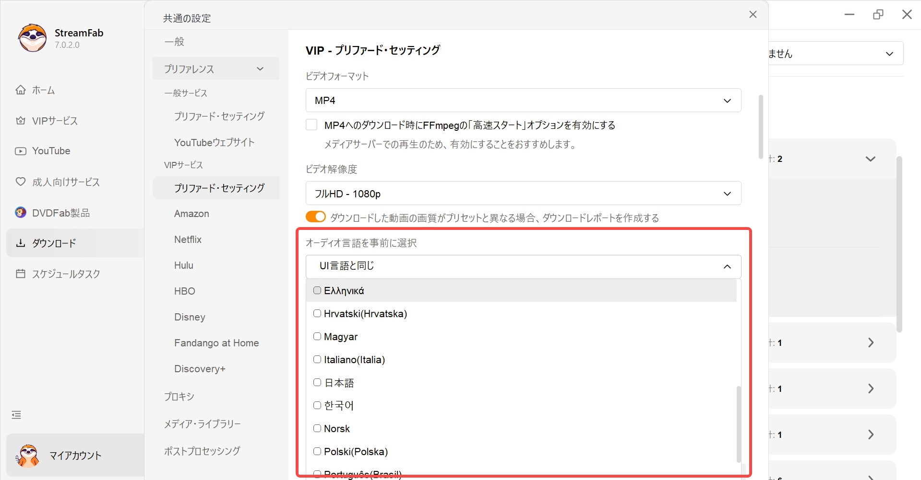
Task: Click the settings panel vertical scrollbar
Action: (x=761, y=127)
